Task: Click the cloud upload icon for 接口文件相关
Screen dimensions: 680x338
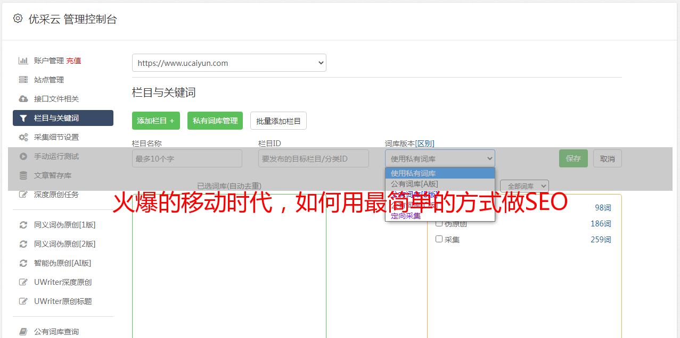Action: click(x=23, y=99)
